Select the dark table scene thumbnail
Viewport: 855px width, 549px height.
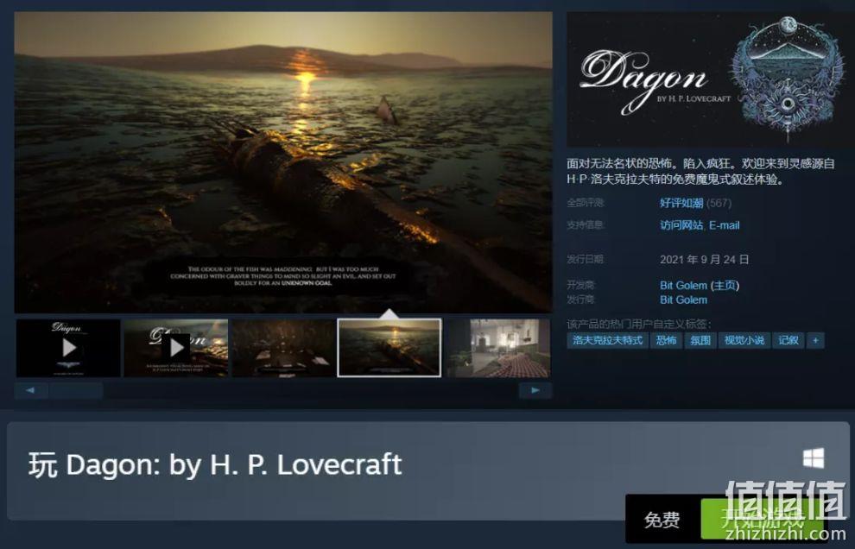(283, 348)
